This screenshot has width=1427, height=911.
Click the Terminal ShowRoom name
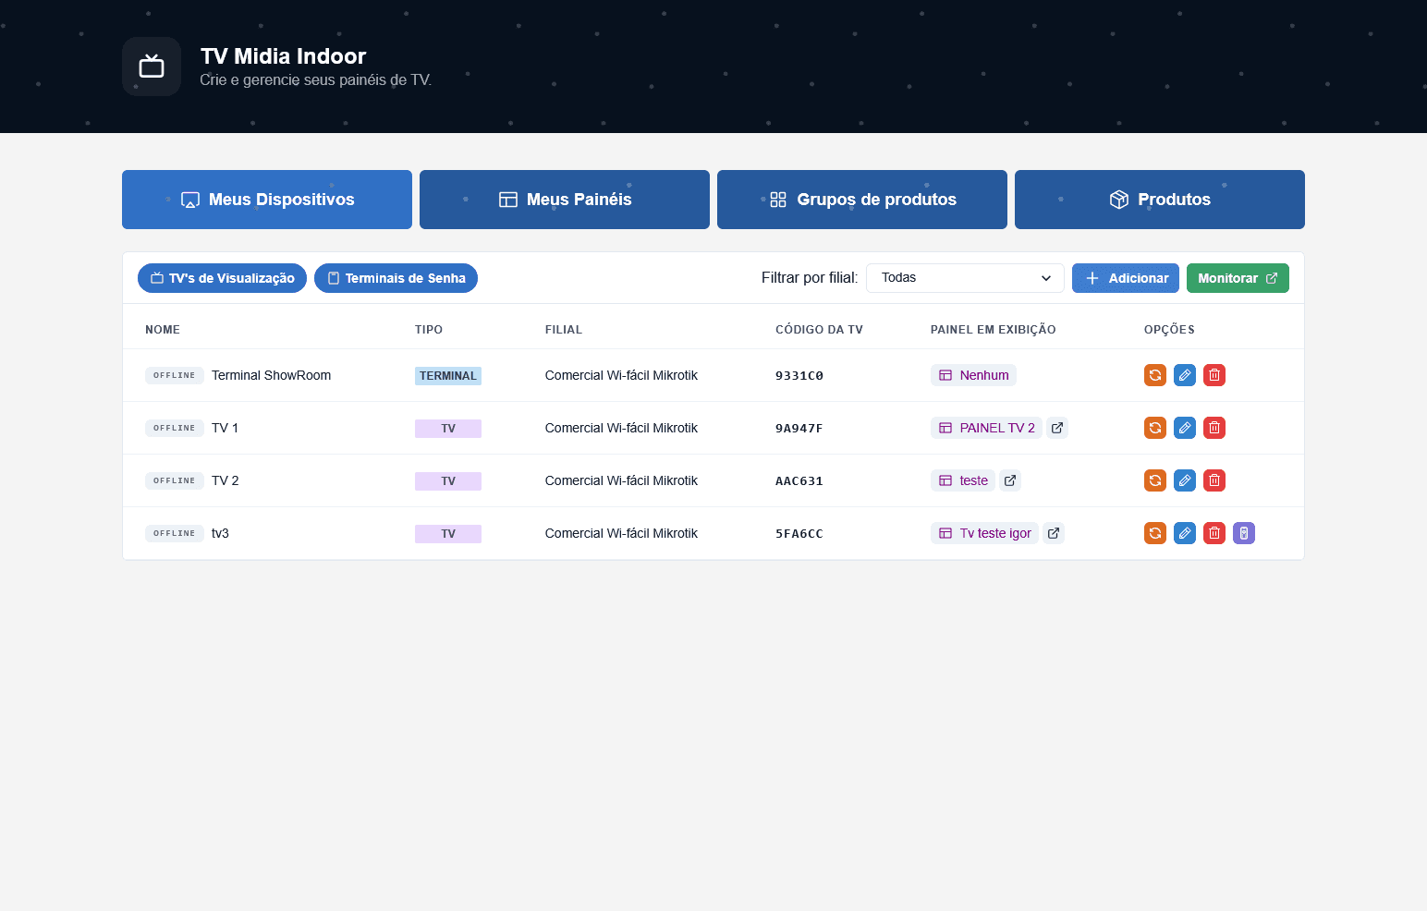pyautogui.click(x=271, y=375)
